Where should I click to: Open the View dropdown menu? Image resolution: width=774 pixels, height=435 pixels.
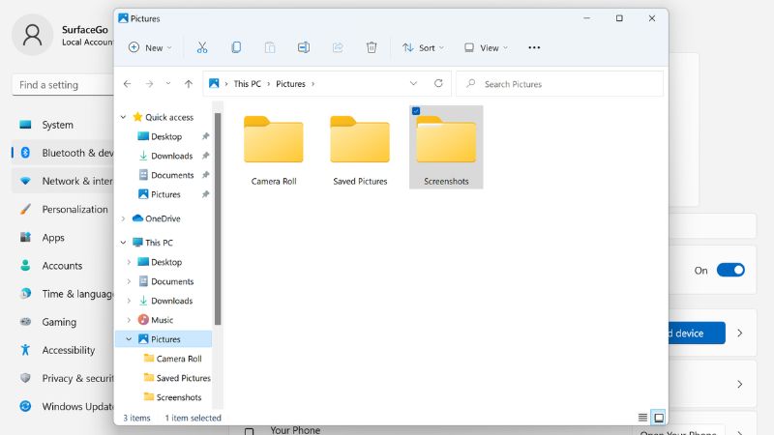pos(487,47)
